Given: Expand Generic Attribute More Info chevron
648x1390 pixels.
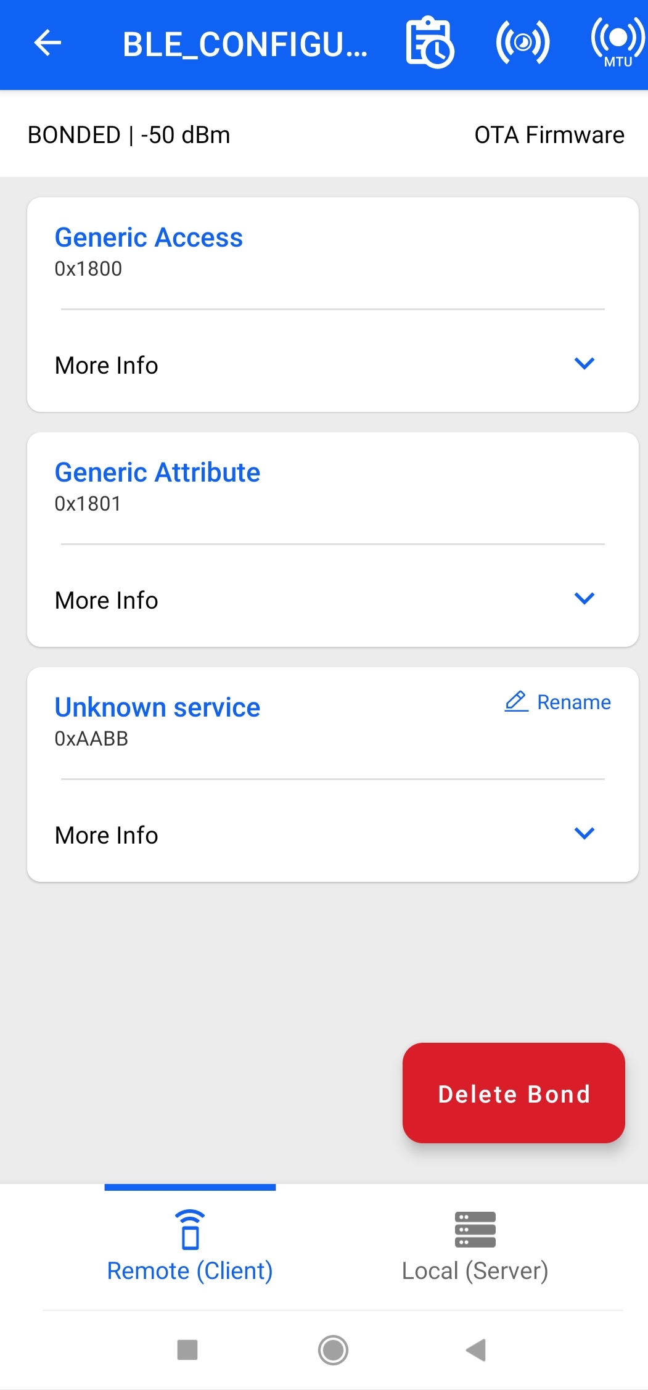Looking at the screenshot, I should click(584, 599).
